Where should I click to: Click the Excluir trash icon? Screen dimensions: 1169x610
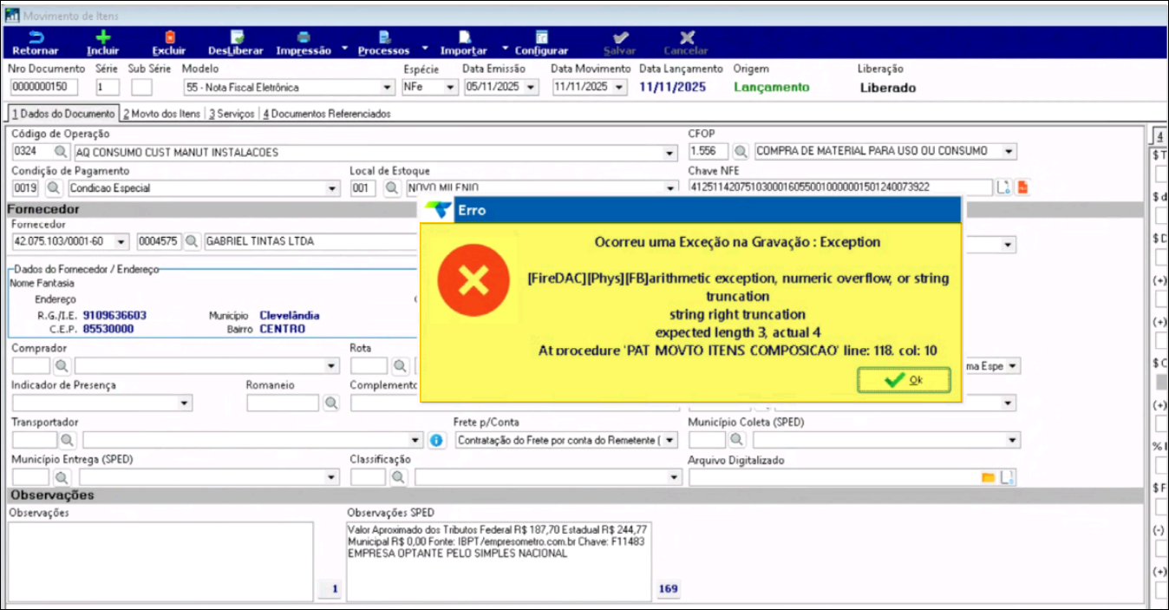pos(169,37)
